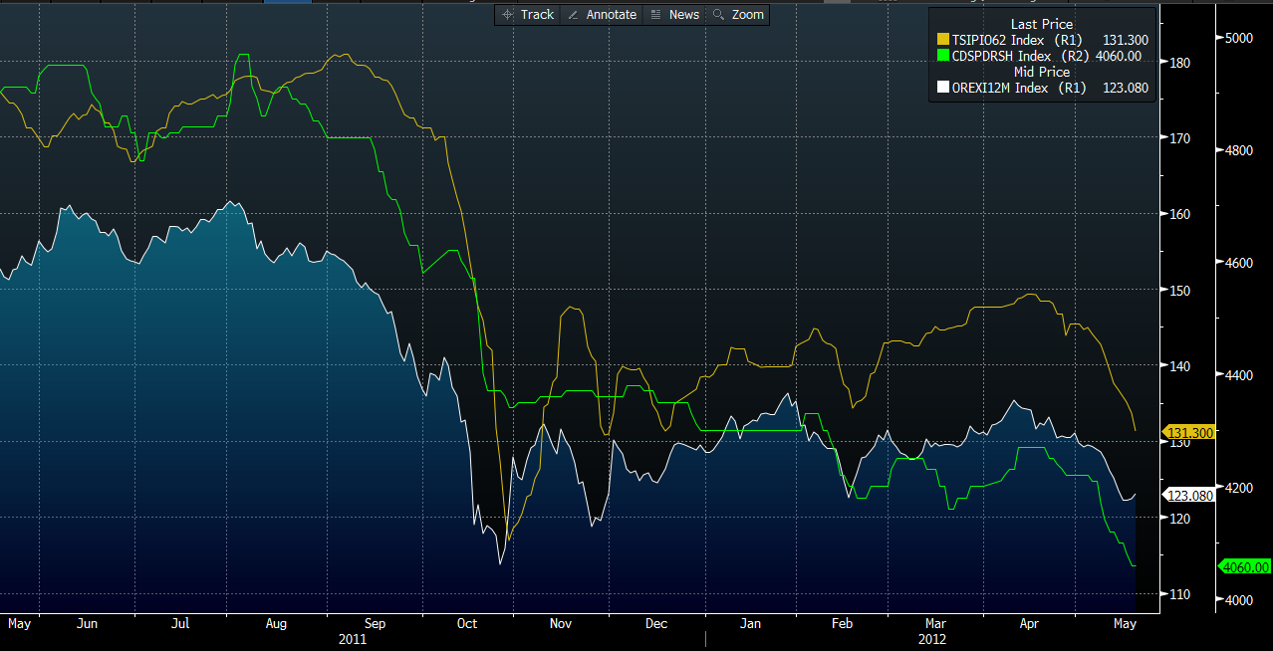Select the Annotate pencil tool

[x=602, y=14]
